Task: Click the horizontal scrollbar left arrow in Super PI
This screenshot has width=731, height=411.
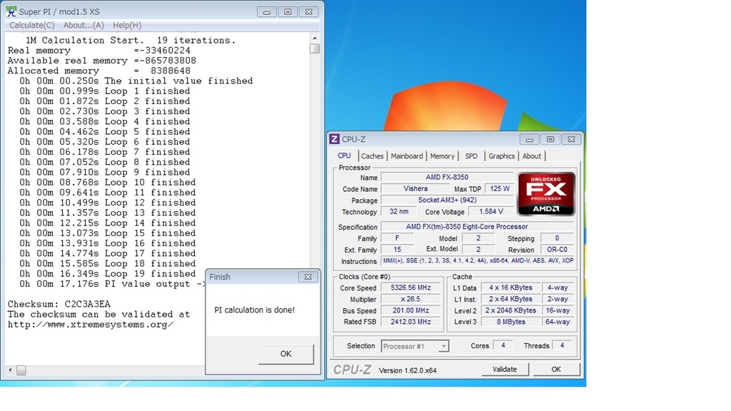Action: (x=10, y=370)
